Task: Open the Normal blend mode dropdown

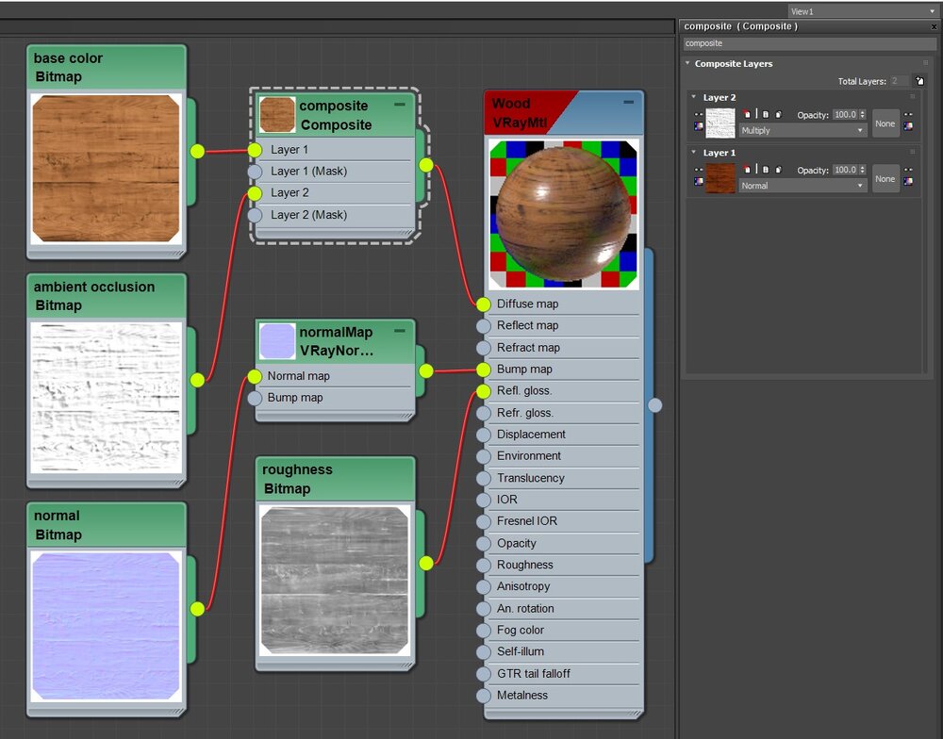Action: click(x=802, y=187)
